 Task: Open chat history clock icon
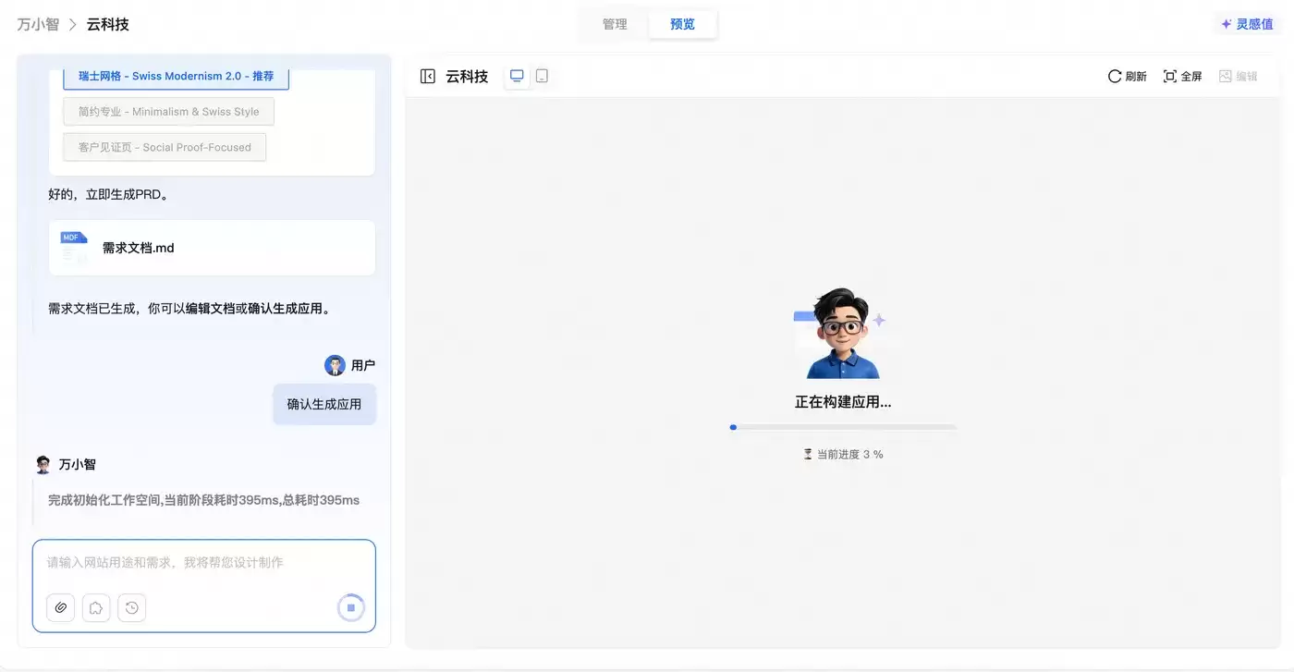point(132,607)
